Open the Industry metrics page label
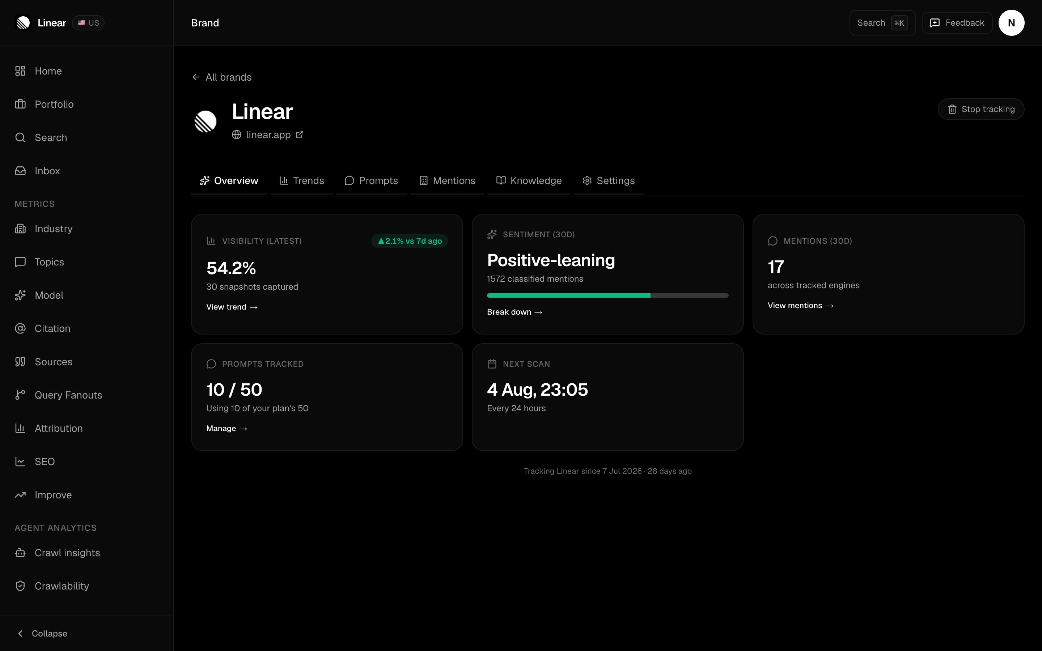 tap(54, 229)
